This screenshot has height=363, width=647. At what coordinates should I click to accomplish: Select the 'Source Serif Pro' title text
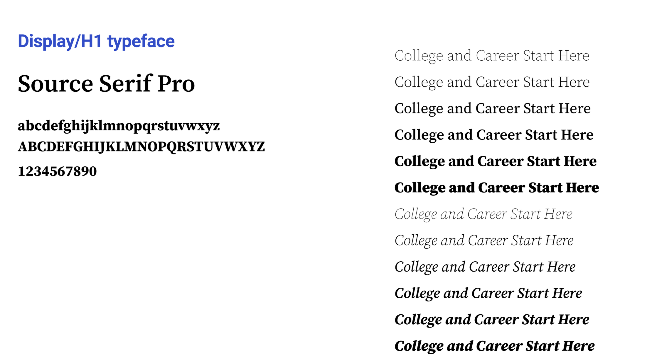[106, 84]
